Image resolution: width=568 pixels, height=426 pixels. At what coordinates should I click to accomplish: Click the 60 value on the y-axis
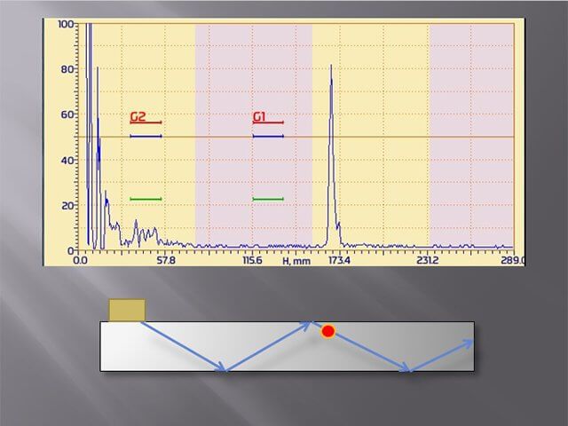[x=67, y=114]
